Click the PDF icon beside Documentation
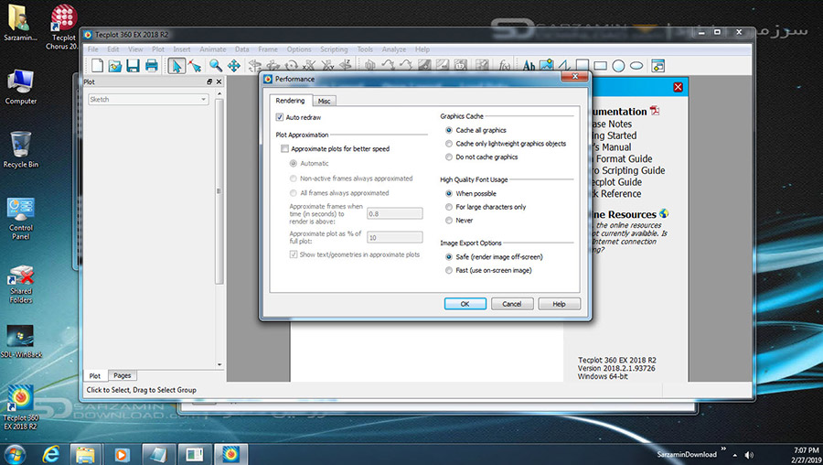 655,111
